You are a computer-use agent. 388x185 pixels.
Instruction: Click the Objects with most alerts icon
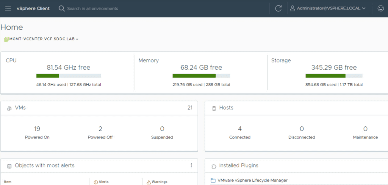[9, 166]
